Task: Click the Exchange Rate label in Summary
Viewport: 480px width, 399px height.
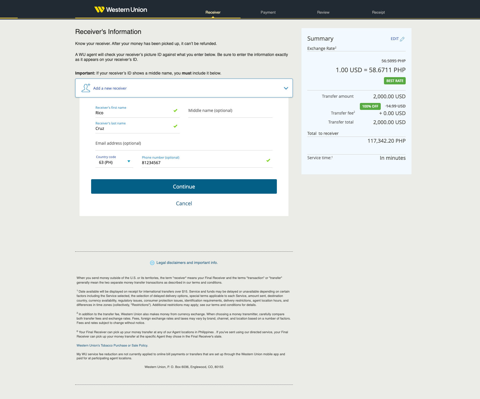Action: [322, 48]
